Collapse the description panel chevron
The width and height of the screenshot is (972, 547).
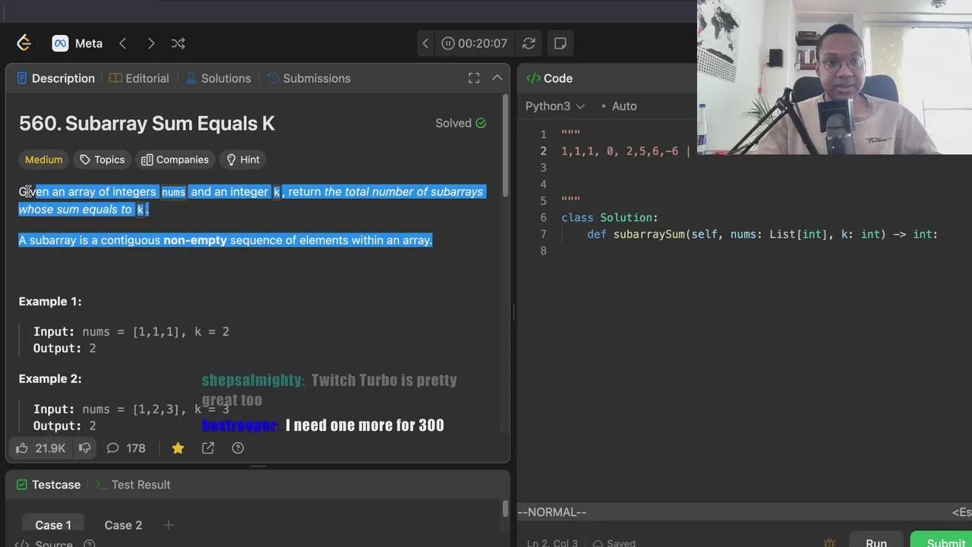pos(497,78)
